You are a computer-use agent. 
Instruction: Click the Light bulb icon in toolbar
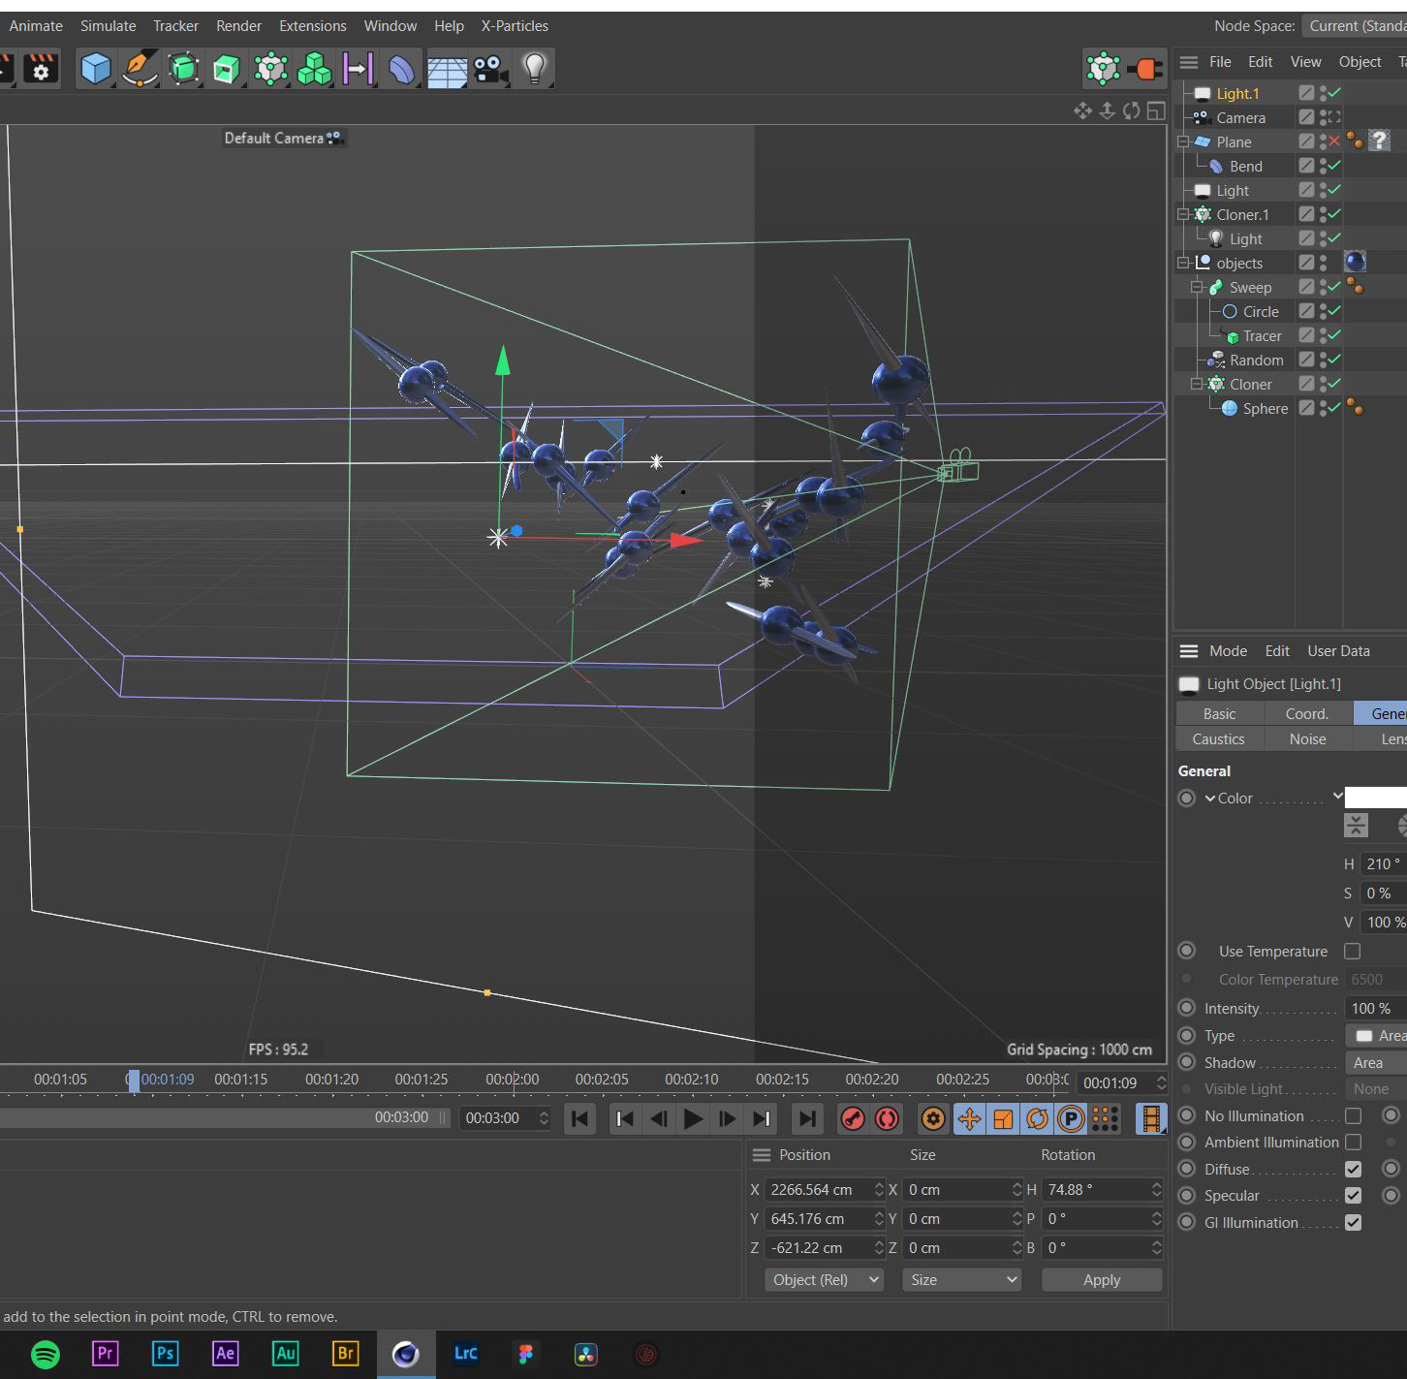pos(534,69)
